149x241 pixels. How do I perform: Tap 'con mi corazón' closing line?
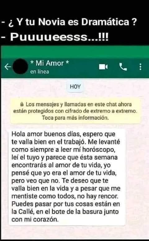pos(35,219)
